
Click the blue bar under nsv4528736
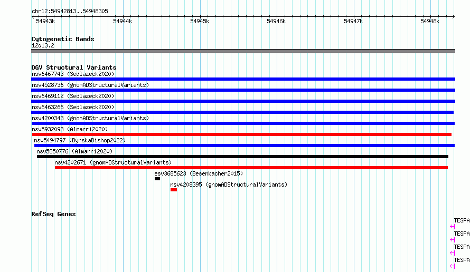tap(243, 90)
